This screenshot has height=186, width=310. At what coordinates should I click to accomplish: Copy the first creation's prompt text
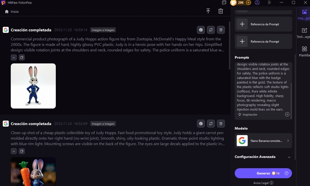pyautogui.click(x=22, y=57)
